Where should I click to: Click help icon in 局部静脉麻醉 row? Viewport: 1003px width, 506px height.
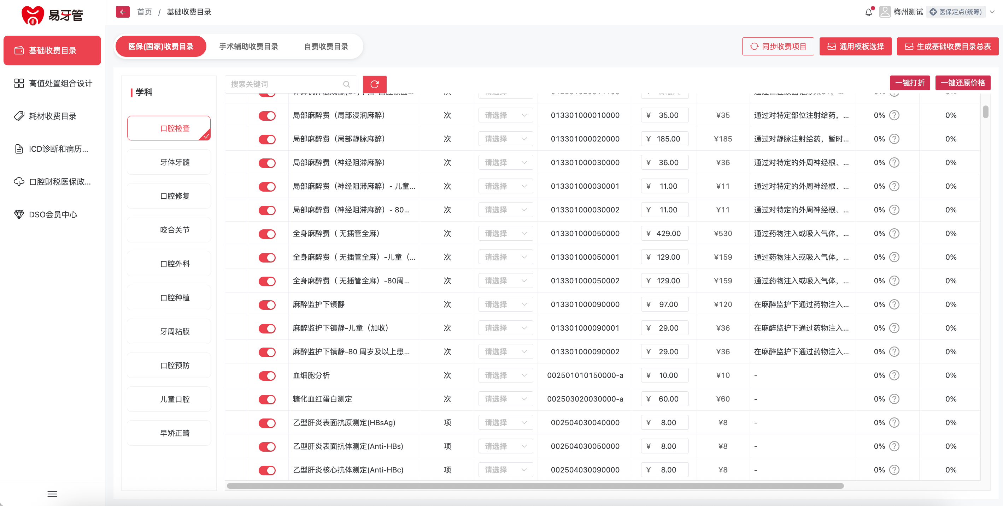click(895, 139)
